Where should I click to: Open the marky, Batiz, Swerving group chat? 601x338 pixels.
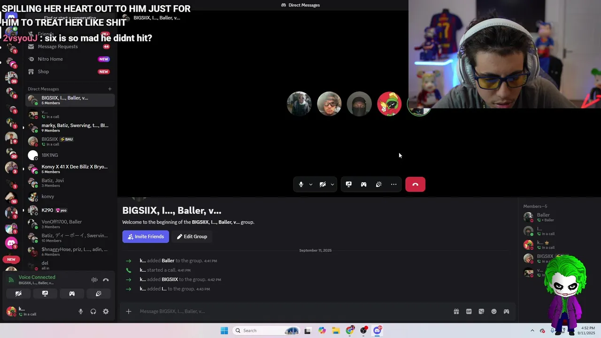click(69, 128)
